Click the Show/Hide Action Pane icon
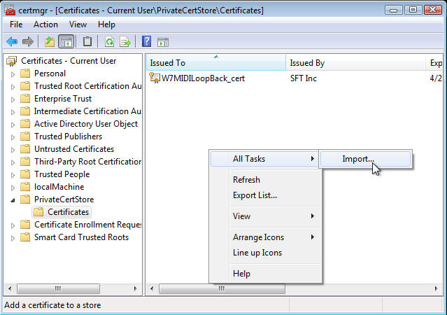Viewport: 447px width, 315px height. [162, 41]
